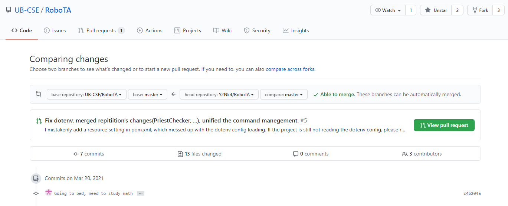Open the Fix dotenv pull request title
The width and height of the screenshot is (508, 206).
pos(172,120)
